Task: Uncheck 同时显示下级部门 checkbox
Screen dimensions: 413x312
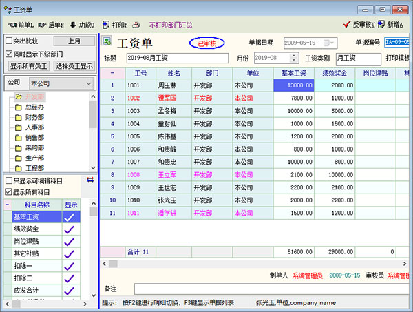Action: pyautogui.click(x=9, y=53)
